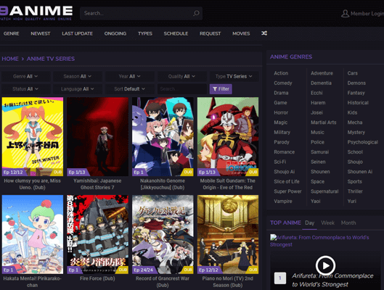The image size is (384, 290).
Task: Select the Thriller genre
Action: [x=355, y=191]
